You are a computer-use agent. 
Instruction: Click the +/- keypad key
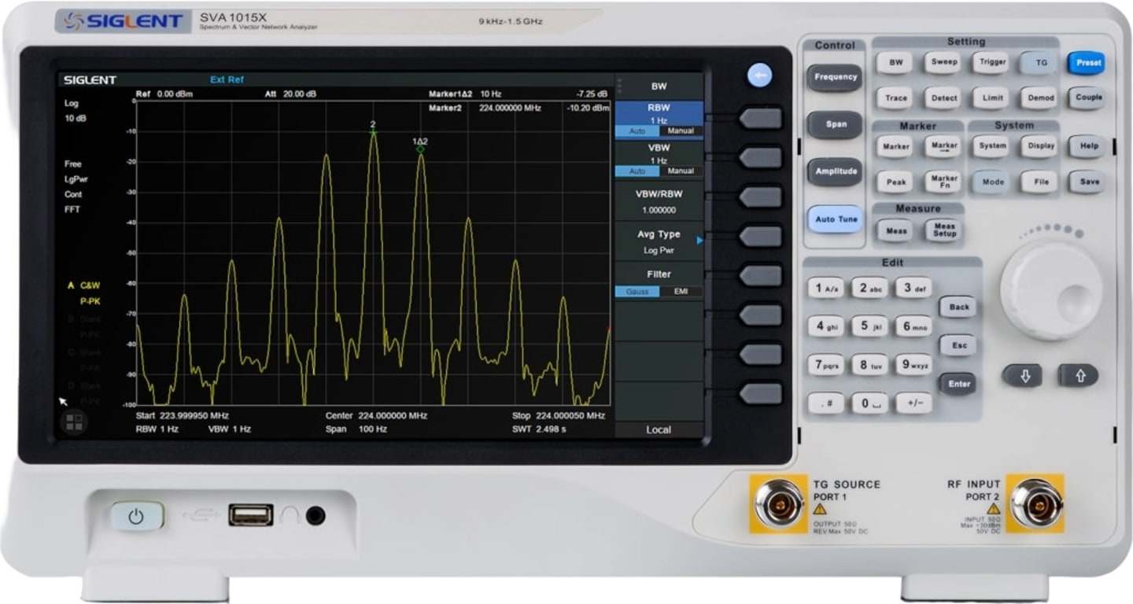tap(913, 403)
